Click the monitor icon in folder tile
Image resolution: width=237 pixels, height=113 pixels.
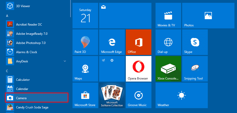pos(104,60)
